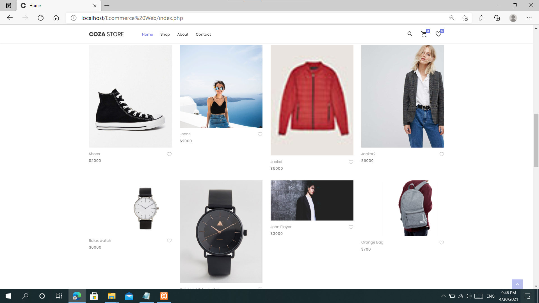This screenshot has width=539, height=303.
Task: Add this page to favorites star
Action: pyautogui.click(x=465, y=18)
